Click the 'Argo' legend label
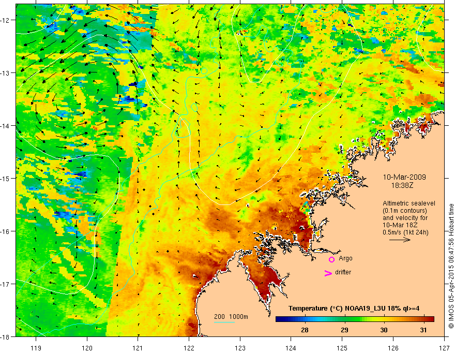Screen dimensions: 455x352 [x=345, y=258]
